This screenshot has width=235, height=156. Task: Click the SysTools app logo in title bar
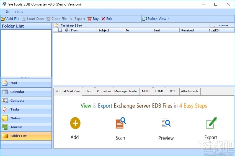(4, 4)
